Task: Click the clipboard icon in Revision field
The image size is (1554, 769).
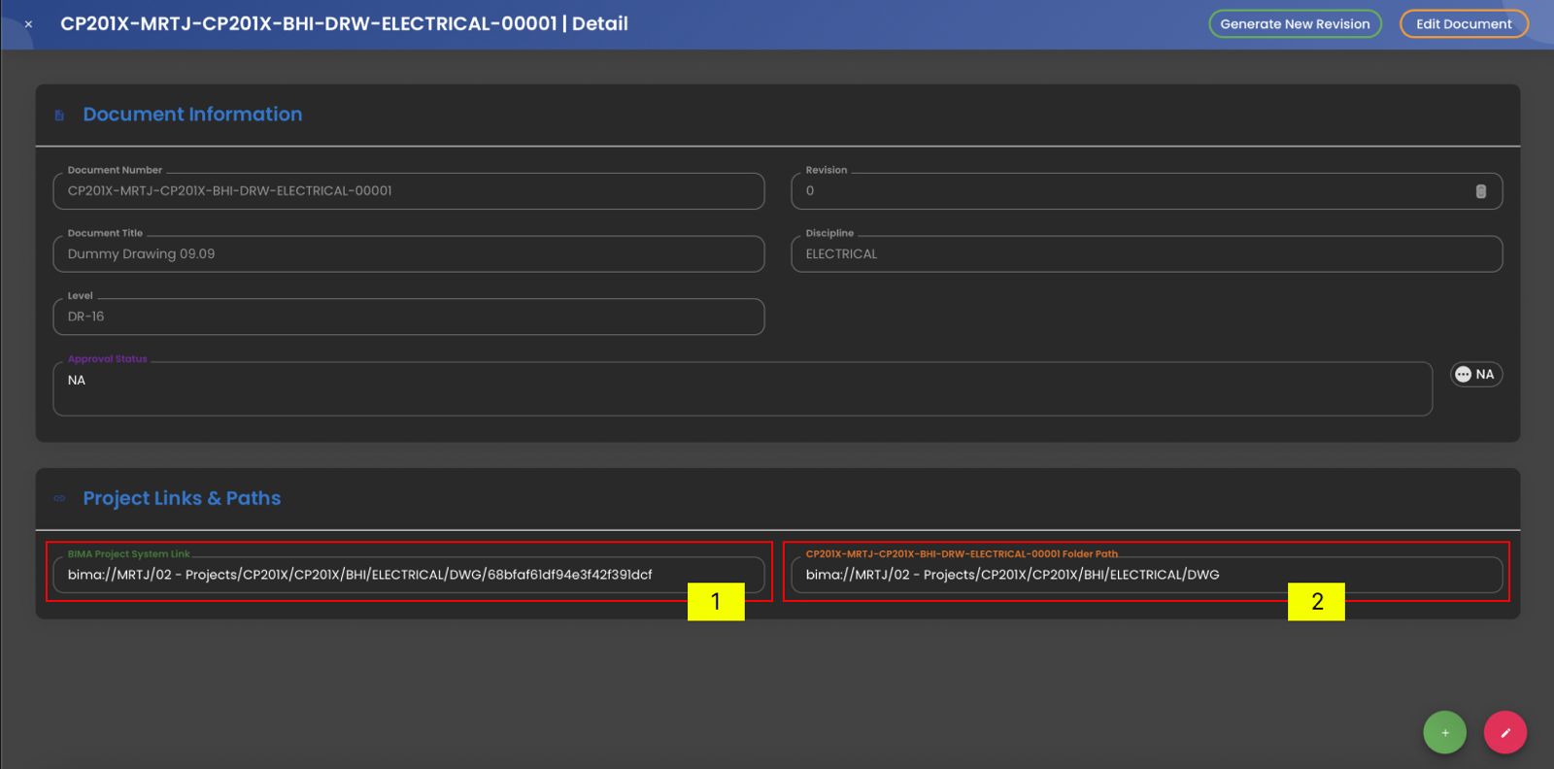Action: pos(1481,191)
